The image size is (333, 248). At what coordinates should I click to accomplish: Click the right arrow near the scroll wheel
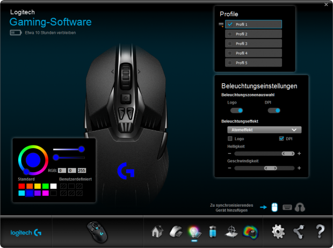(139, 71)
